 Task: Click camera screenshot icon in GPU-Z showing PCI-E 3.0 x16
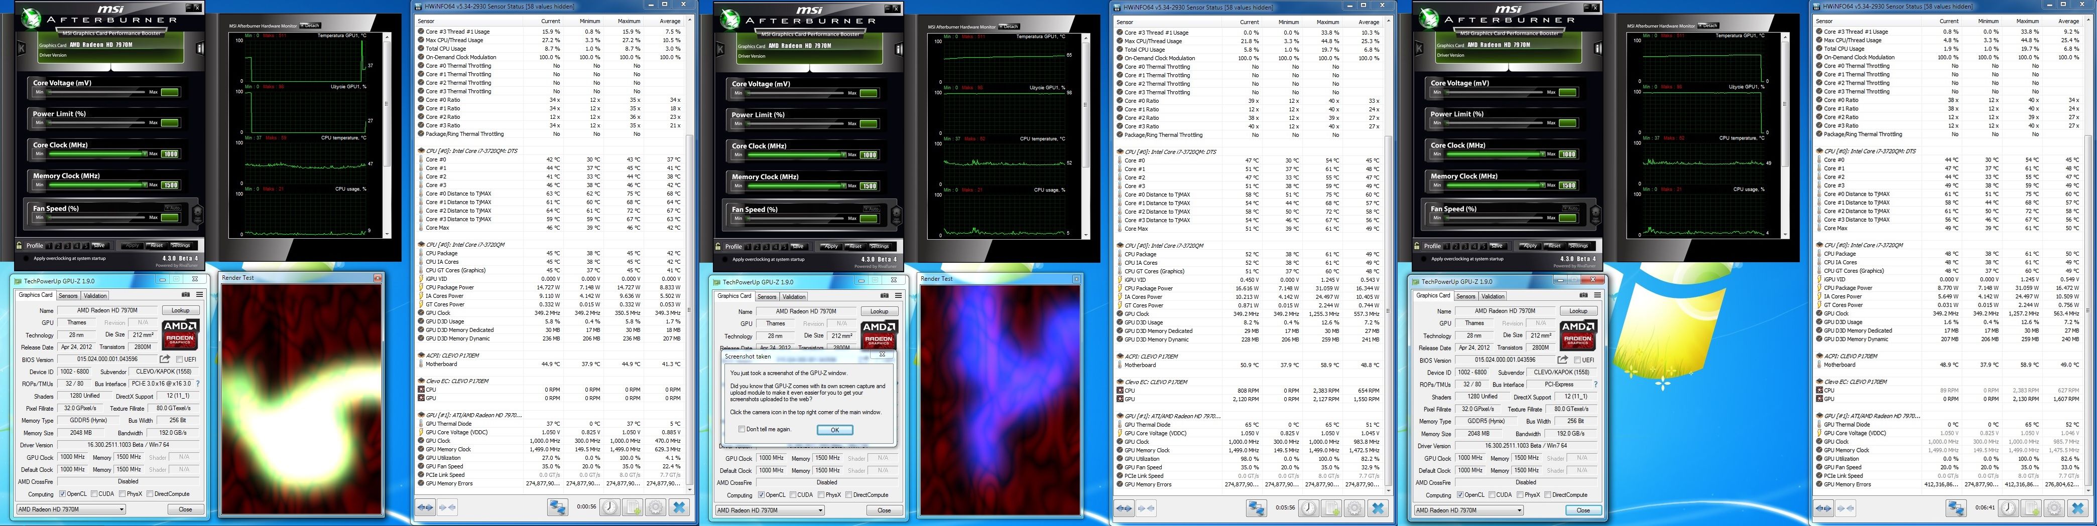[186, 295]
